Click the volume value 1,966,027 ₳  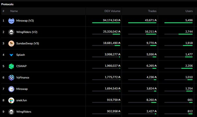point(112,66)
